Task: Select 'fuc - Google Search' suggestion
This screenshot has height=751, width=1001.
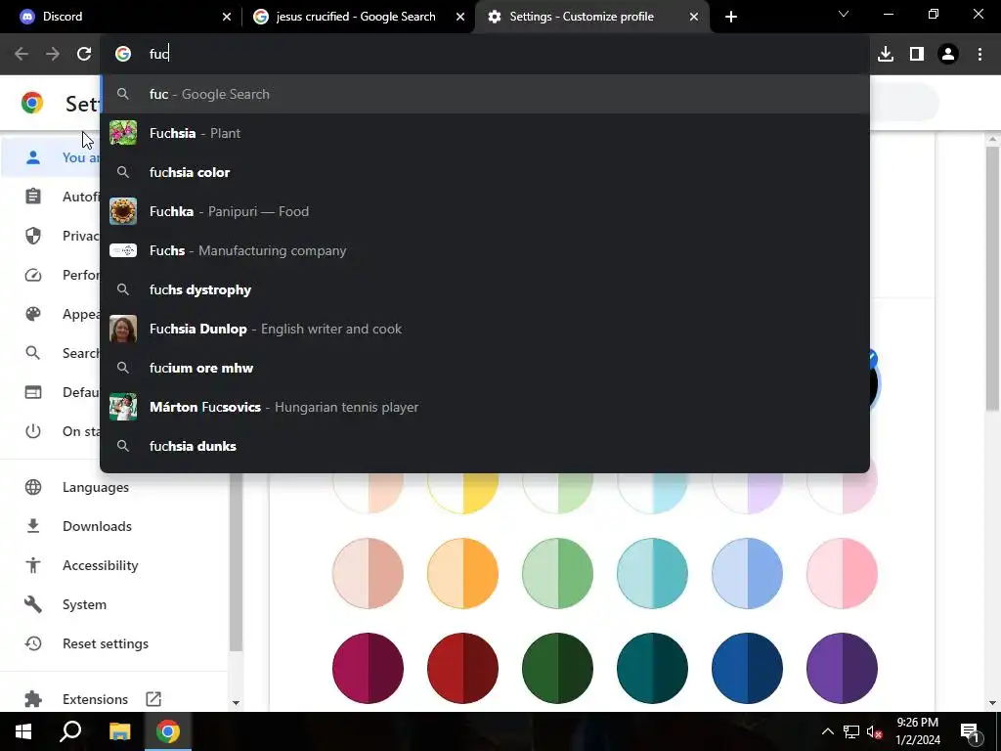Action: (485, 94)
